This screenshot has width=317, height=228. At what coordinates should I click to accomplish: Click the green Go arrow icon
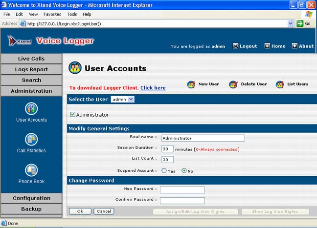300,23
